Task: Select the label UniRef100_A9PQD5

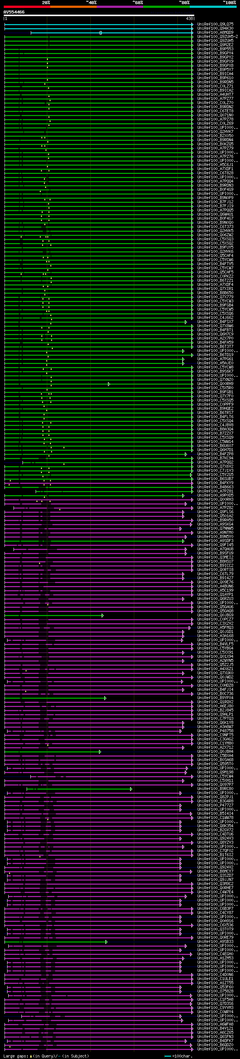Action: pyautogui.click(x=215, y=495)
